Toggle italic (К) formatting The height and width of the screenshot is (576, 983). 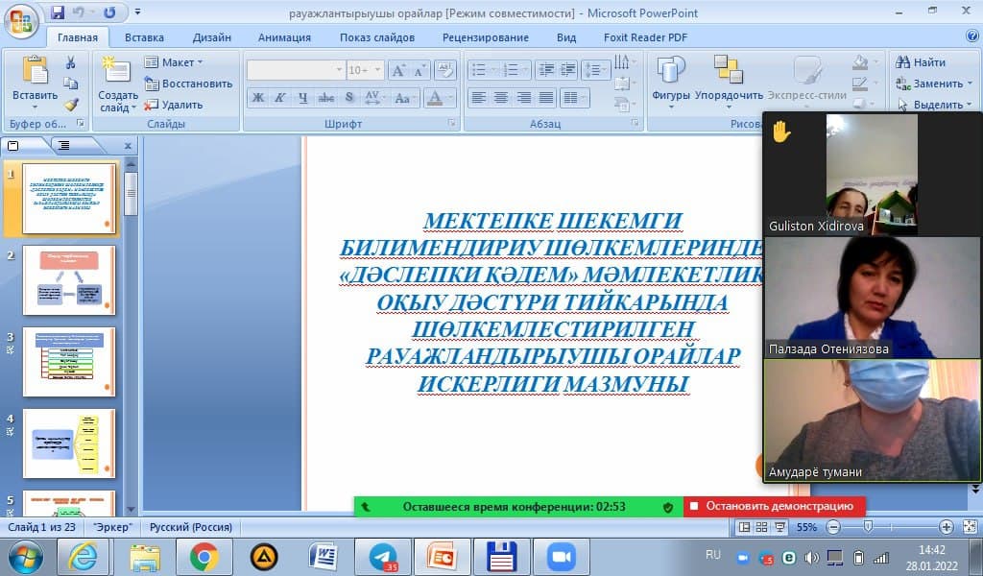click(279, 98)
